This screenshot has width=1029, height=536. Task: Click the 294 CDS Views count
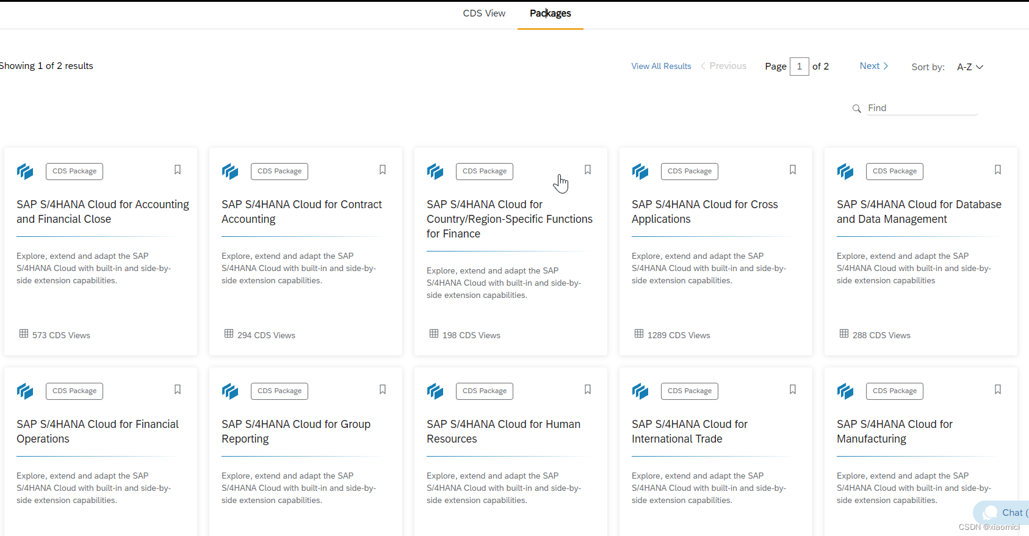266,335
